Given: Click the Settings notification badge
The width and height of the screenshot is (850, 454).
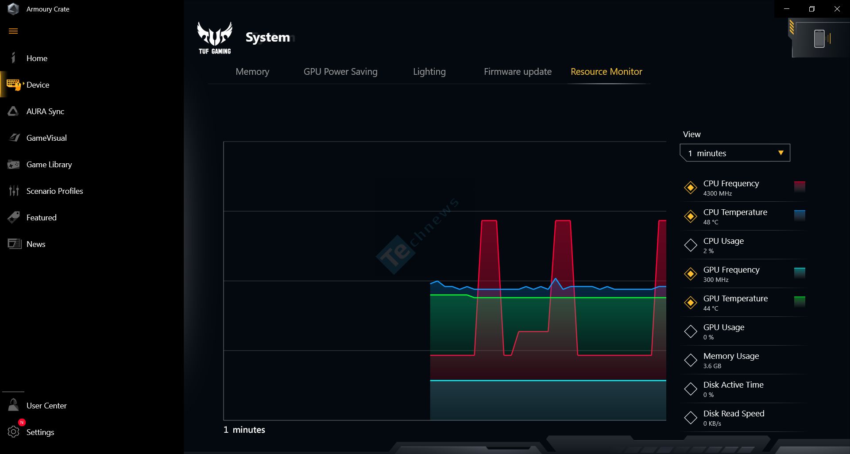Looking at the screenshot, I should point(22,423).
